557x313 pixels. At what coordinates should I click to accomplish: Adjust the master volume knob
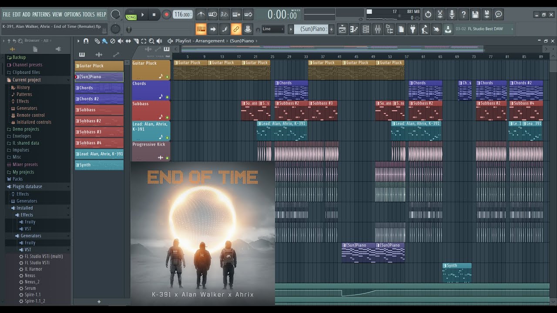[x=115, y=14]
